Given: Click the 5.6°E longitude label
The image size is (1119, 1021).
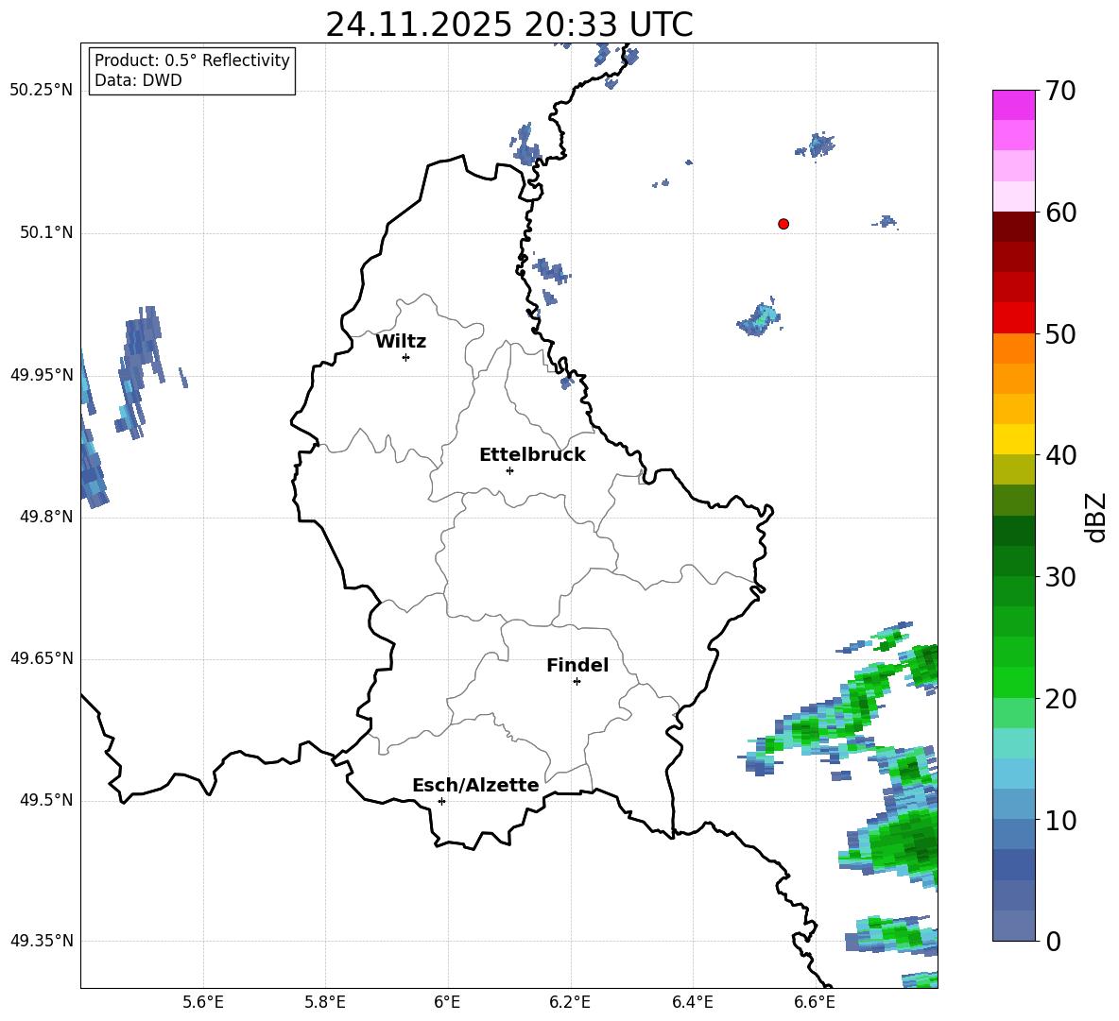Looking at the screenshot, I should (203, 1003).
